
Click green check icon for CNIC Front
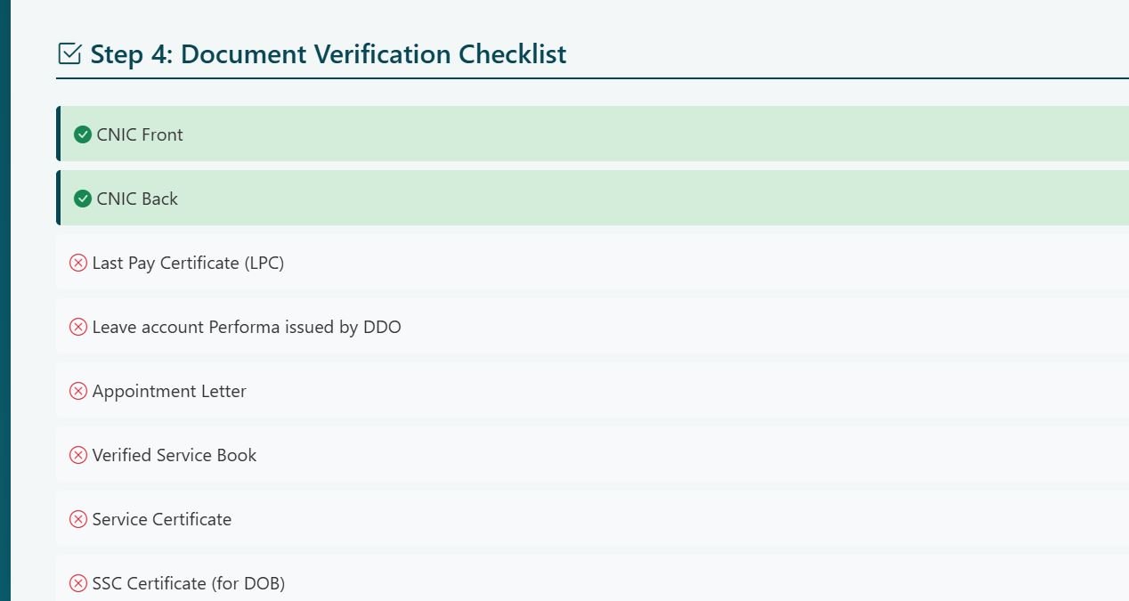[x=83, y=134]
